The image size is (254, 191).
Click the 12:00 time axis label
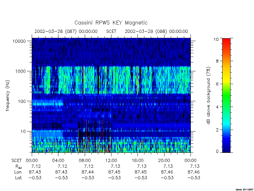111,161
